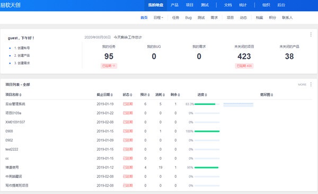Click the 1. 创建帐号 link
Viewport: 318px width, 194px height.
(22, 48)
